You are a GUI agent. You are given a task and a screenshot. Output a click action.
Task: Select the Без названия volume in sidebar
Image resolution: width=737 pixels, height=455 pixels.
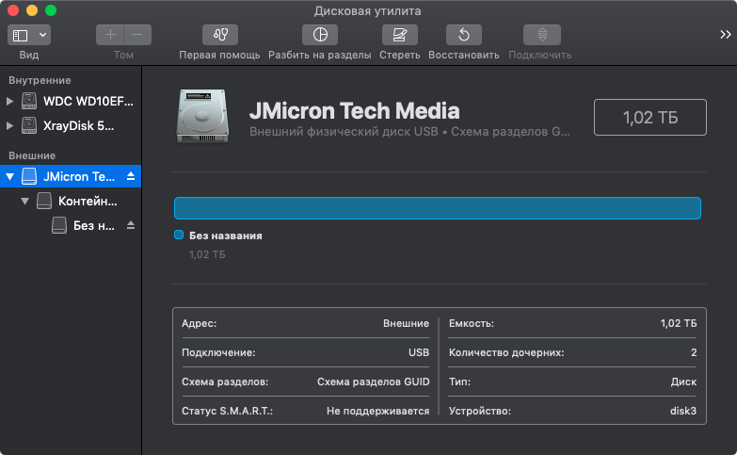tap(92, 225)
